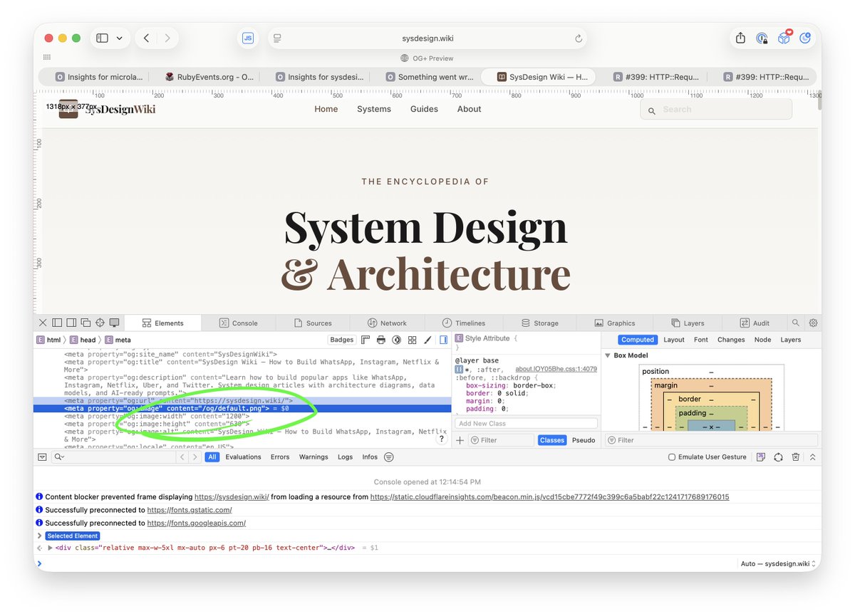Open the Badges dropdown button
This screenshot has width=855, height=616.
click(x=342, y=340)
